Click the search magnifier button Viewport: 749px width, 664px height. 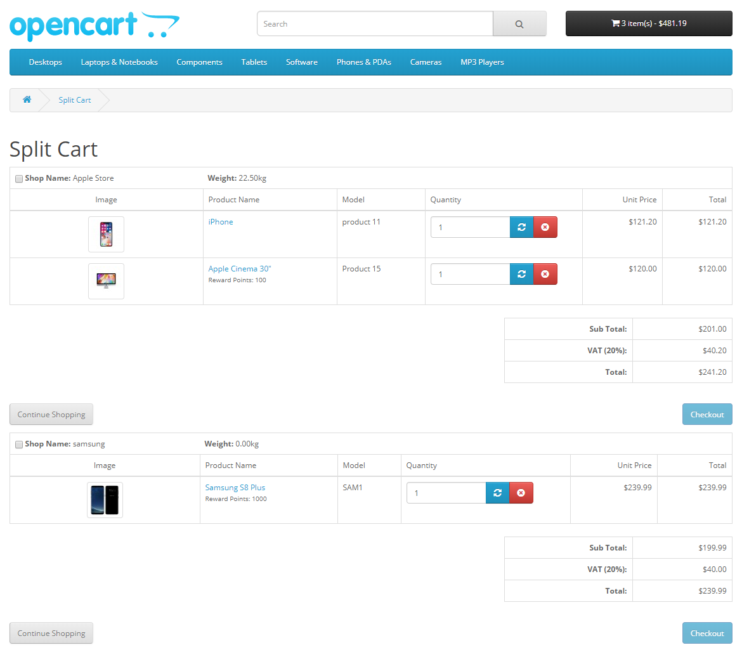point(519,24)
